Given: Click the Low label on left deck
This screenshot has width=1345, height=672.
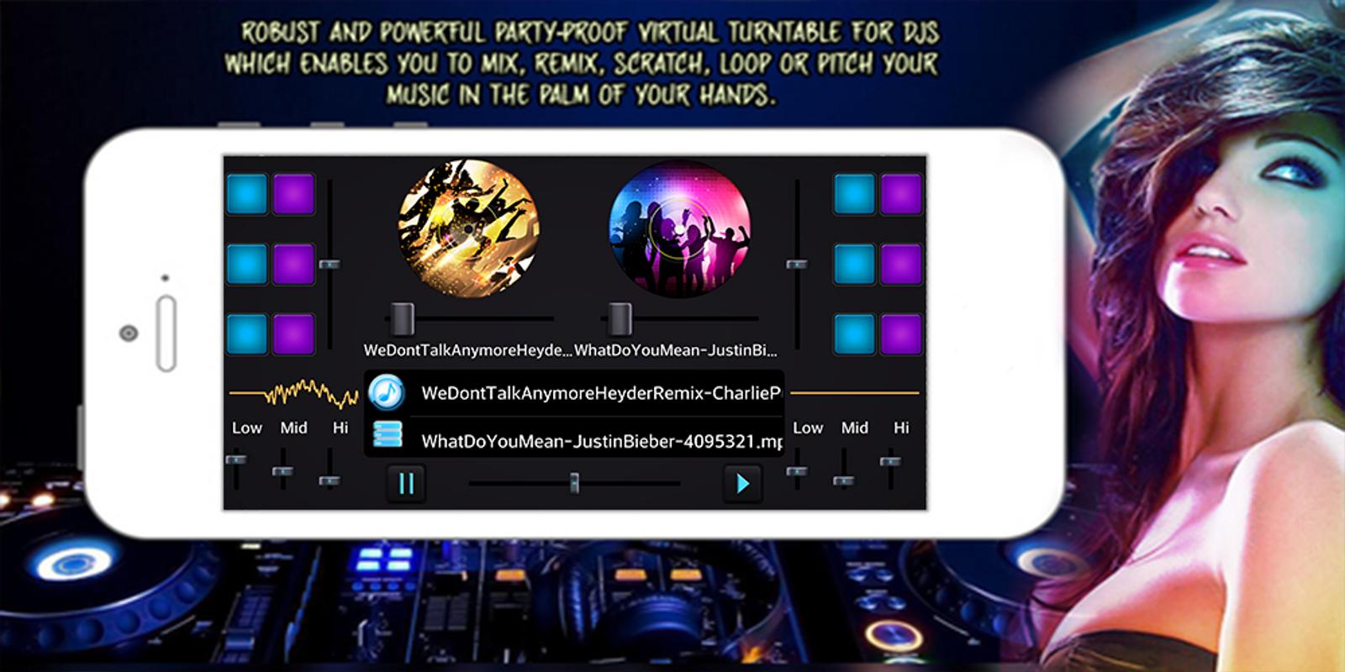Looking at the screenshot, I should (247, 428).
